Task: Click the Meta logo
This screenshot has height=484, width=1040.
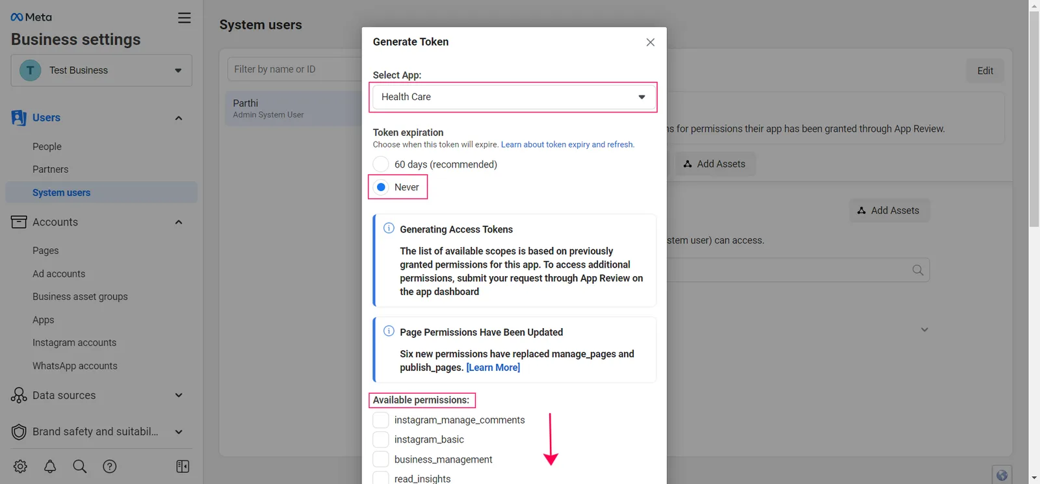Action: tap(31, 18)
